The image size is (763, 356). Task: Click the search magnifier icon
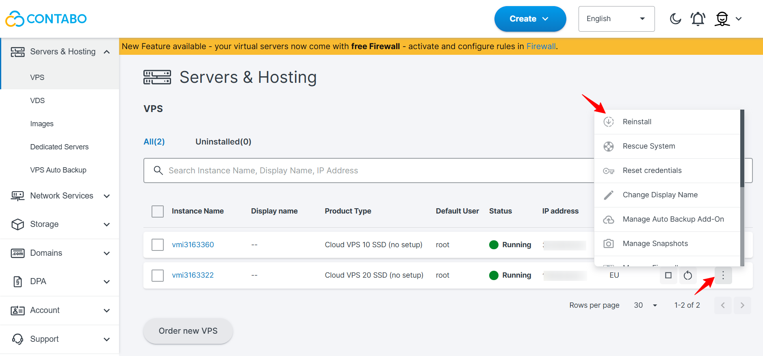click(158, 170)
